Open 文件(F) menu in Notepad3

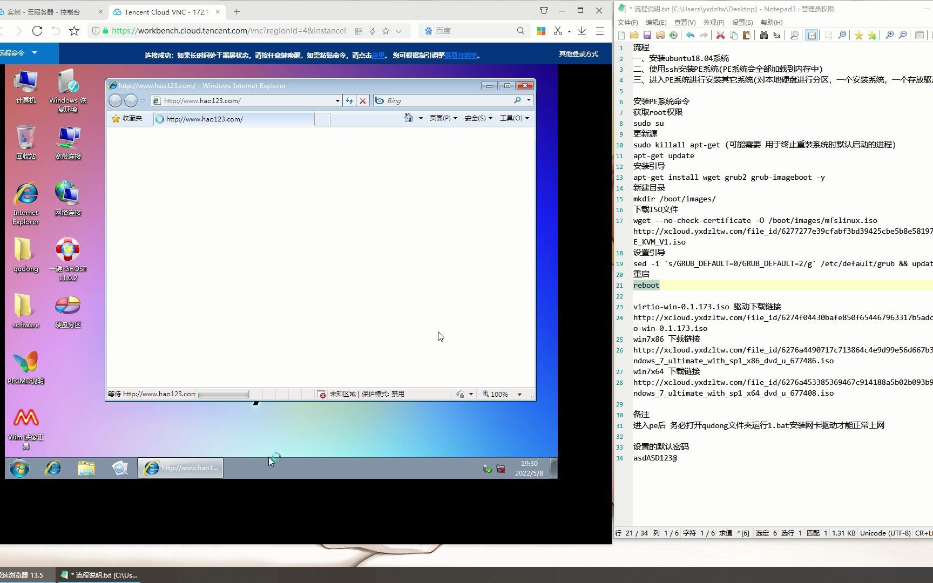[x=627, y=22]
